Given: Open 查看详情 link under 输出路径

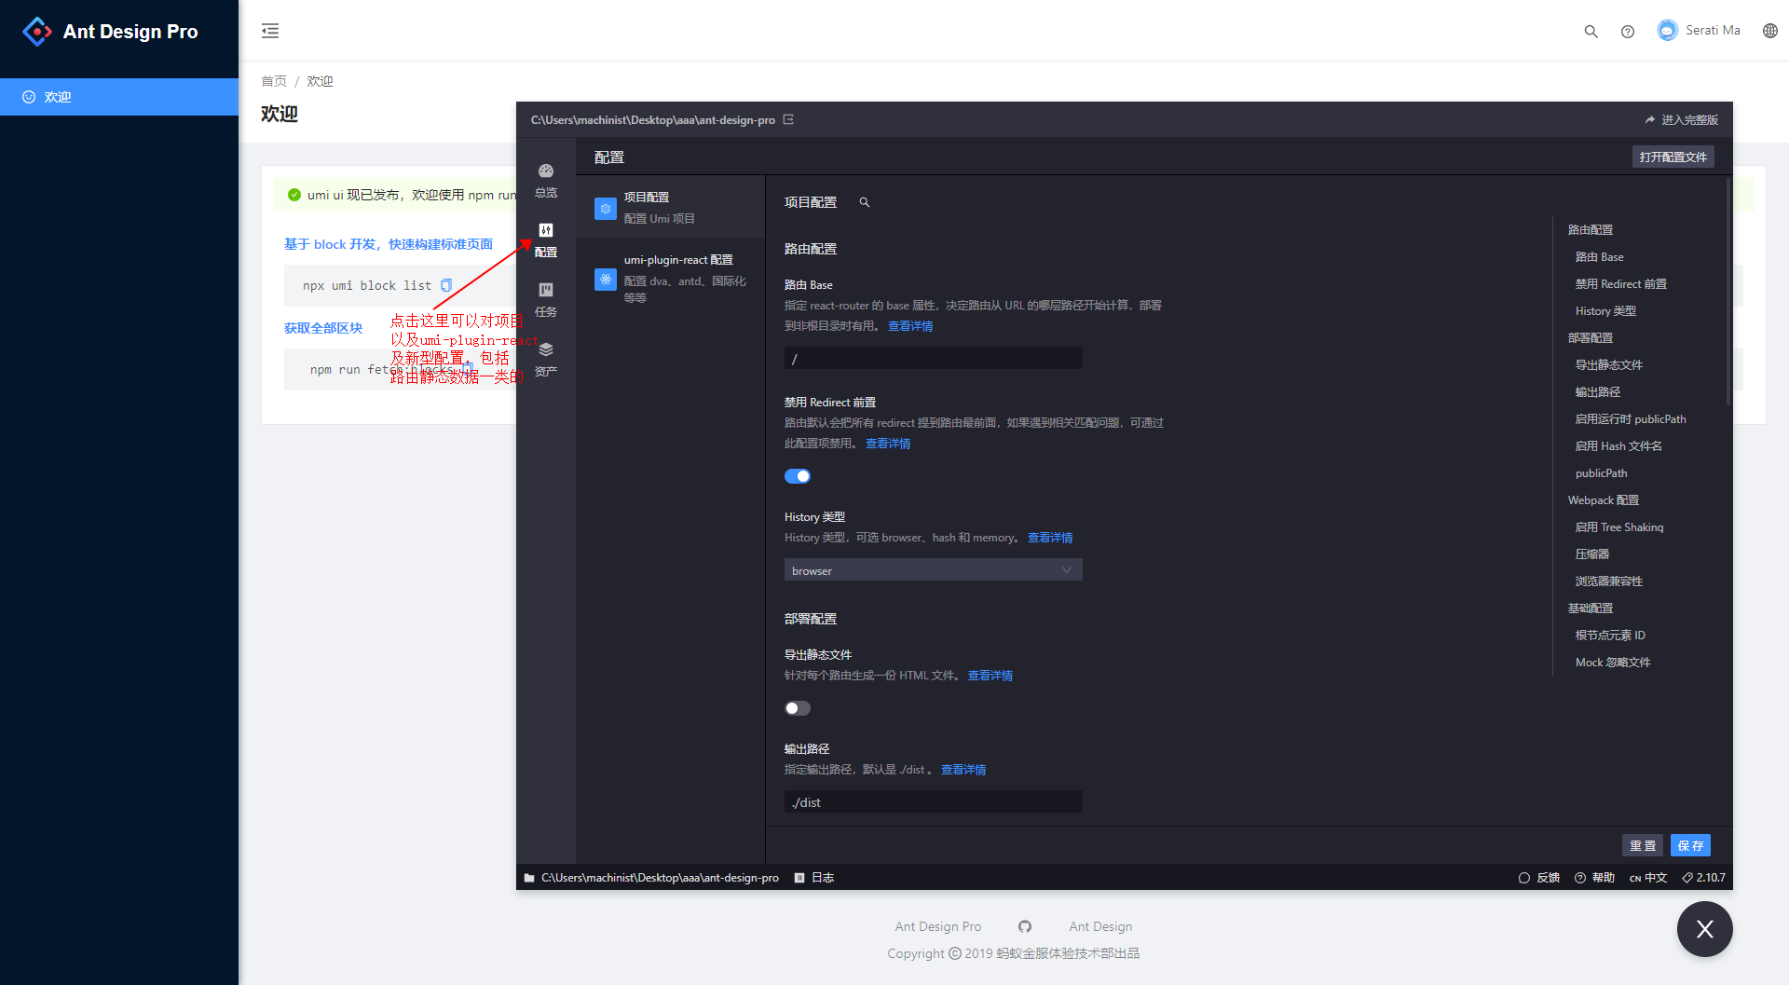Looking at the screenshot, I should 963,770.
